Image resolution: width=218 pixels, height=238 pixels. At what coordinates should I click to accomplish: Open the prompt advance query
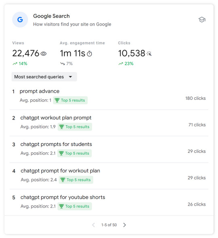click(40, 91)
